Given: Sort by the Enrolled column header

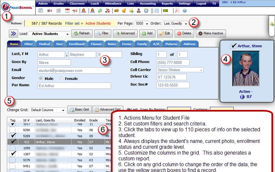Looking at the screenshot, I should click(x=80, y=120).
